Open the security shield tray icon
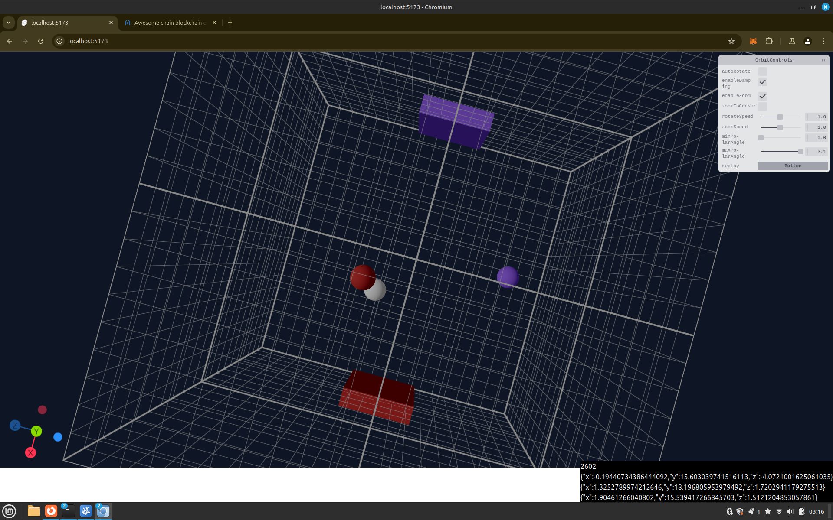 (x=740, y=512)
